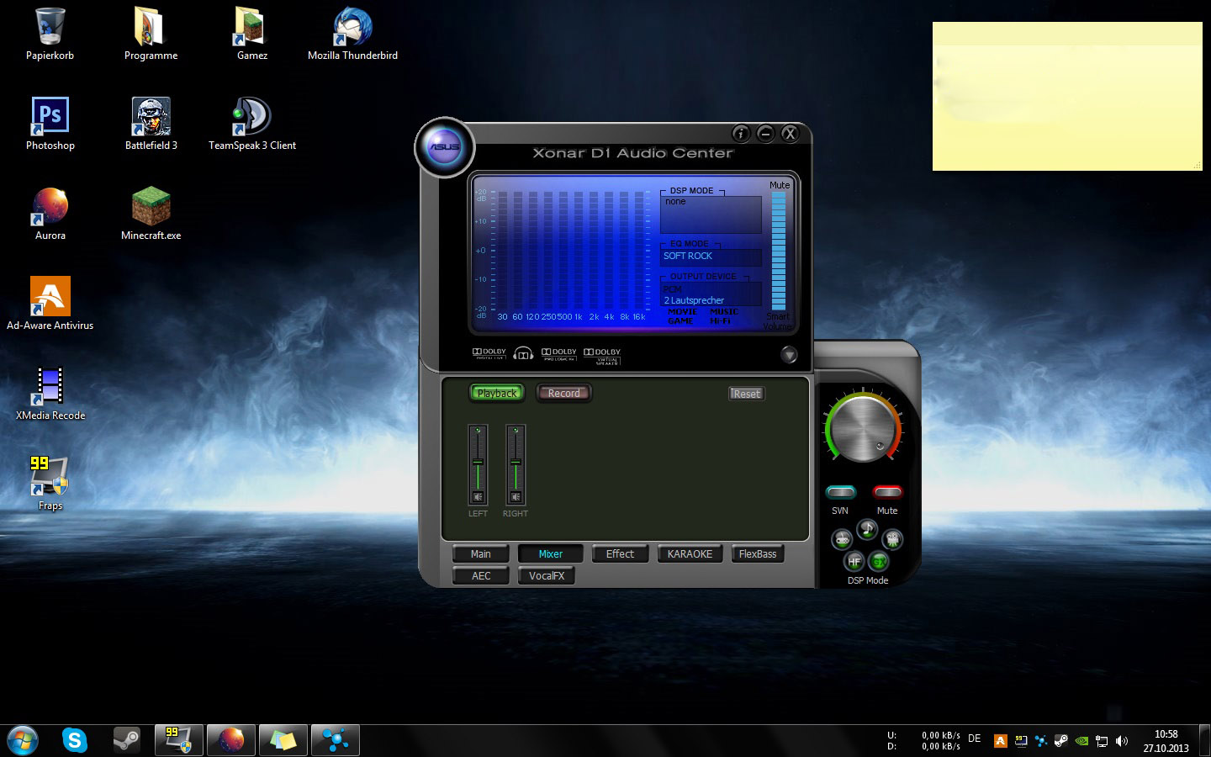Toggle the red Mute switch
1211x757 pixels.
(x=887, y=492)
